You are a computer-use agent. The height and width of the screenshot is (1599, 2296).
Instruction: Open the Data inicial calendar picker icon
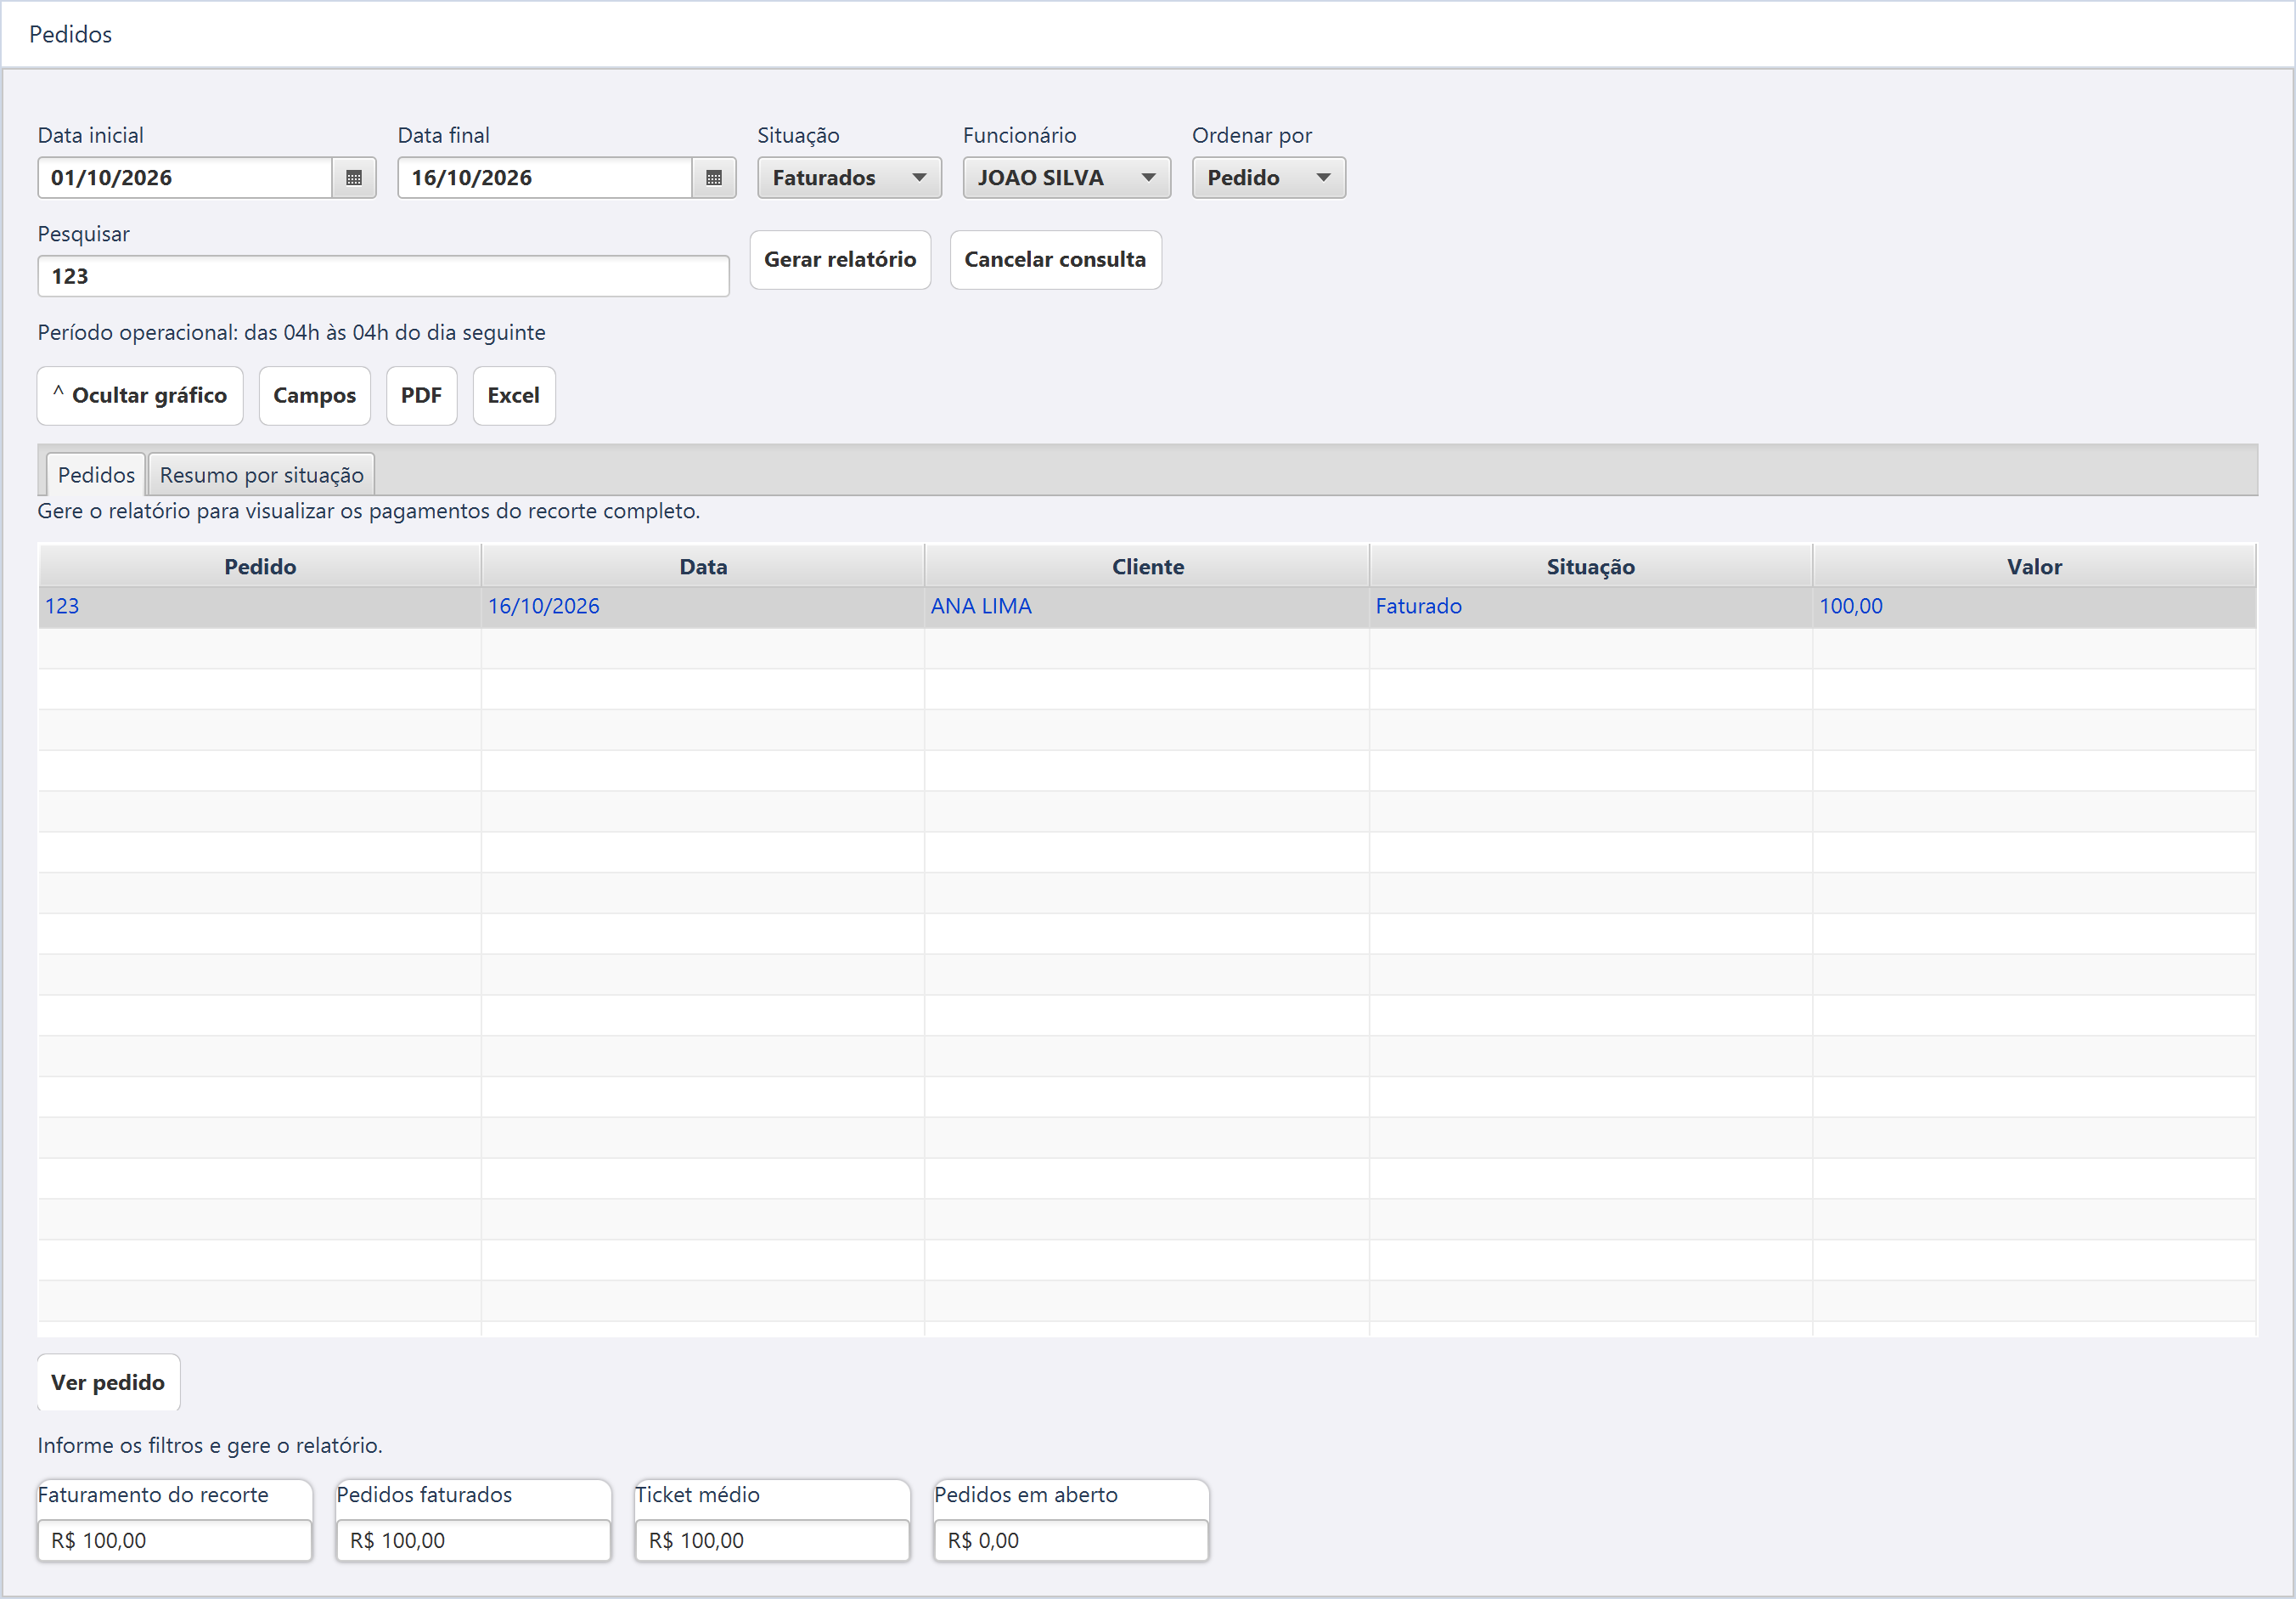click(353, 177)
